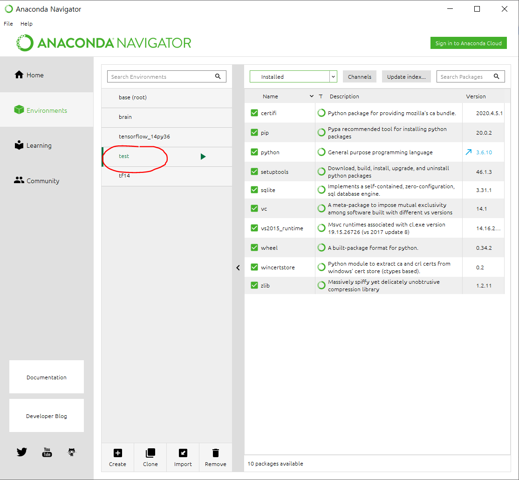Screen dimensions: 519x480
Task: Click the update arrow next to python version
Action: (468, 152)
